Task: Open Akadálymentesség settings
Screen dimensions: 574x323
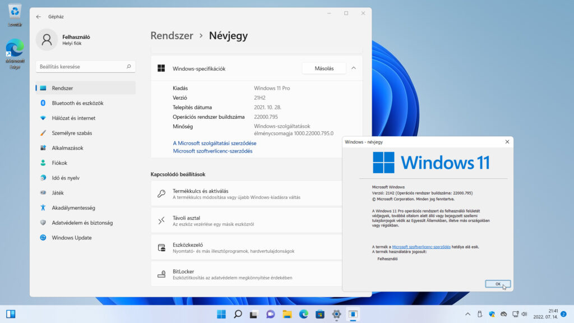Action: tap(86, 207)
